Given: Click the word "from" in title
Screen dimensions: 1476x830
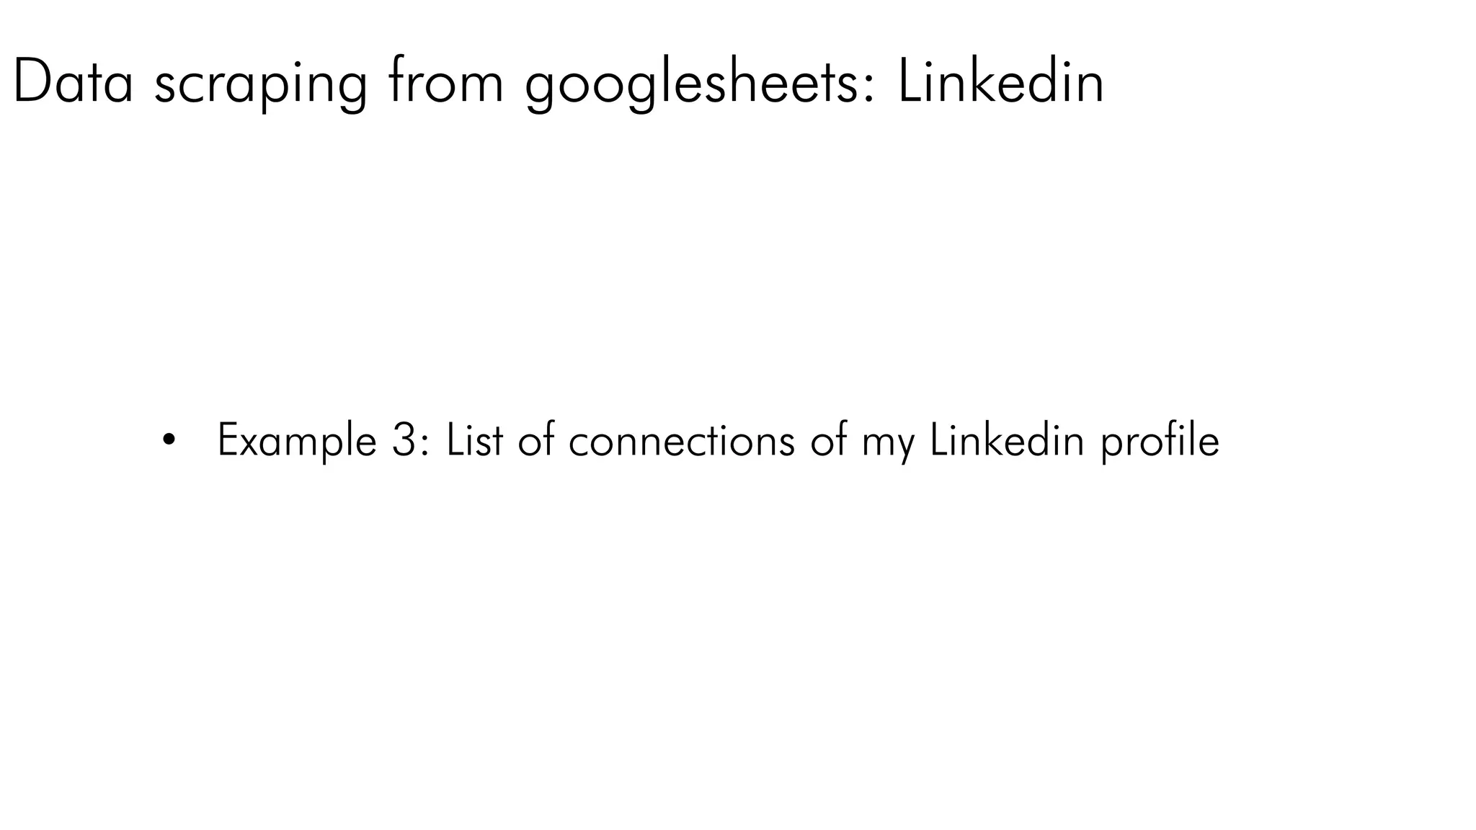Looking at the screenshot, I should (x=445, y=82).
